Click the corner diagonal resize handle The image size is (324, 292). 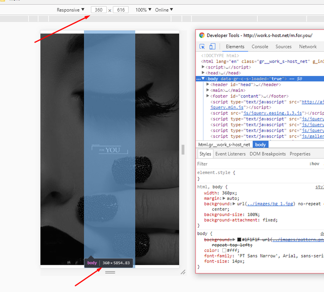pyautogui.click(x=183, y=272)
